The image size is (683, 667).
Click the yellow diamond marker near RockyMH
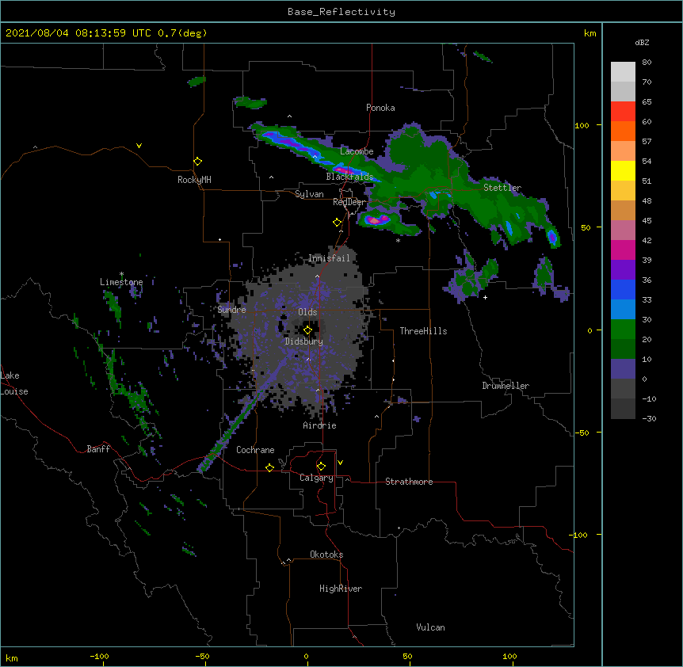point(197,162)
